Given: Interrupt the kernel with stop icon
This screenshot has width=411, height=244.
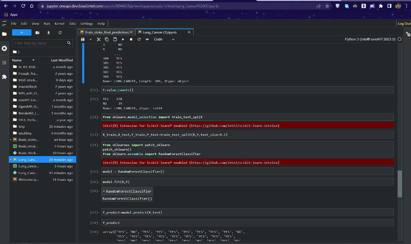Looking at the screenshot, I should 131,39.
